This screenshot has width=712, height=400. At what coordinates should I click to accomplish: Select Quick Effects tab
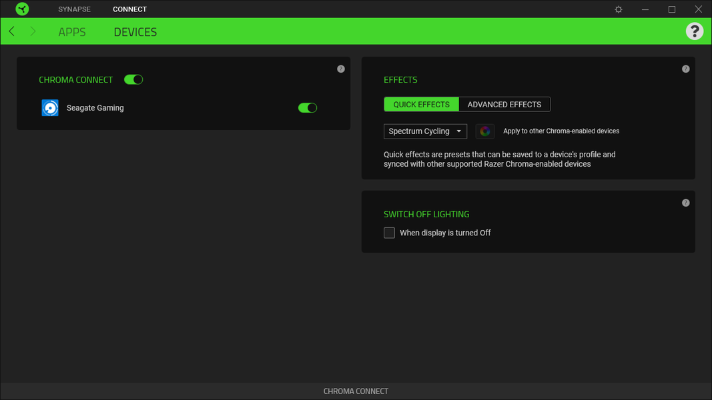pyautogui.click(x=421, y=104)
